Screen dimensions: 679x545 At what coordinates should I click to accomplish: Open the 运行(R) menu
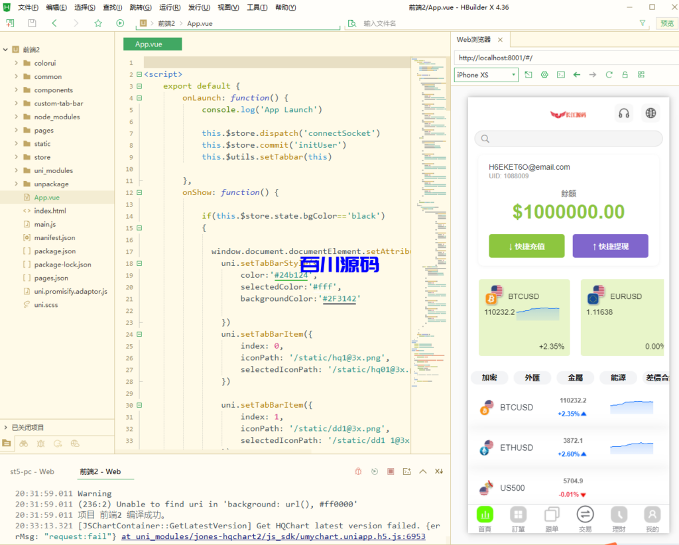[170, 7]
